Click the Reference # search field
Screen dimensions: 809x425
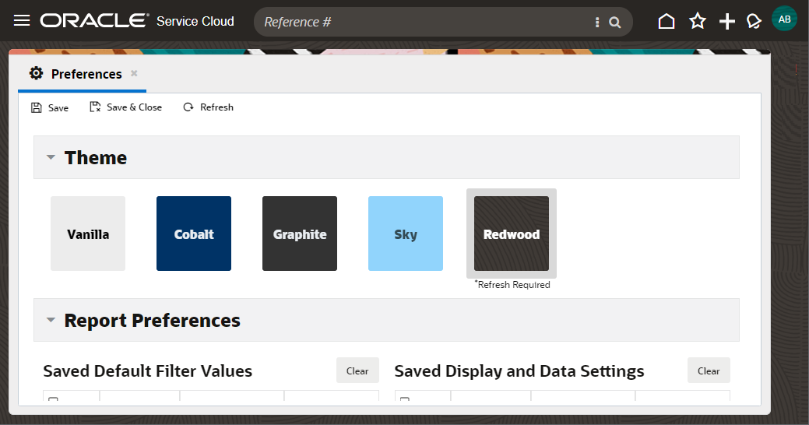click(424, 23)
